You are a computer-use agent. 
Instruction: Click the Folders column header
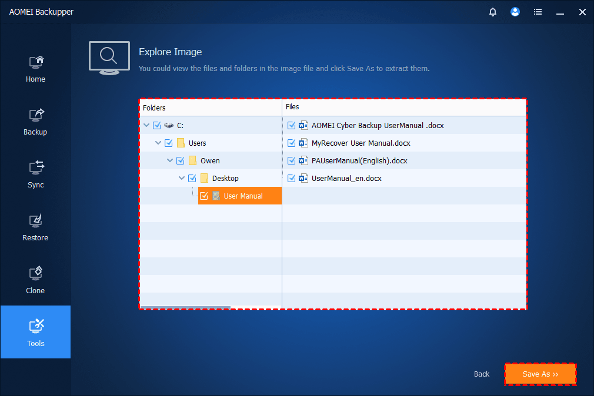pyautogui.click(x=211, y=108)
